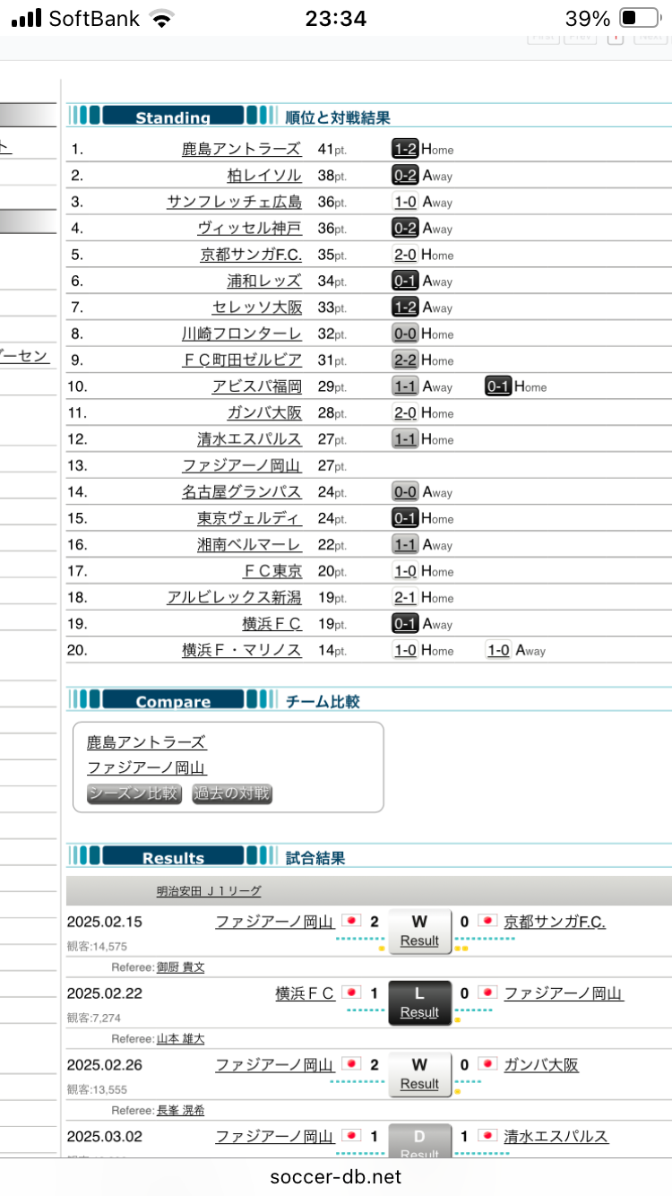Open 東京ヴェルディ team link

coord(249,519)
